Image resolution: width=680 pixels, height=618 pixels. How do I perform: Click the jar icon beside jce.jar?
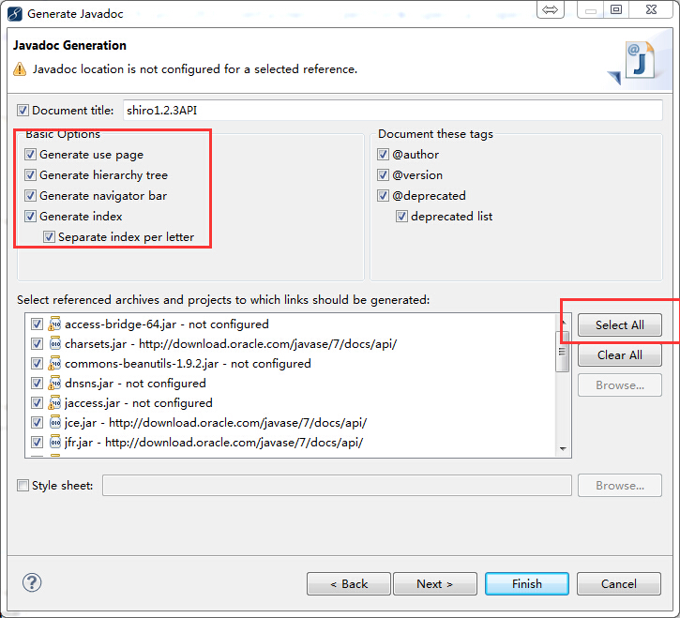(54, 422)
